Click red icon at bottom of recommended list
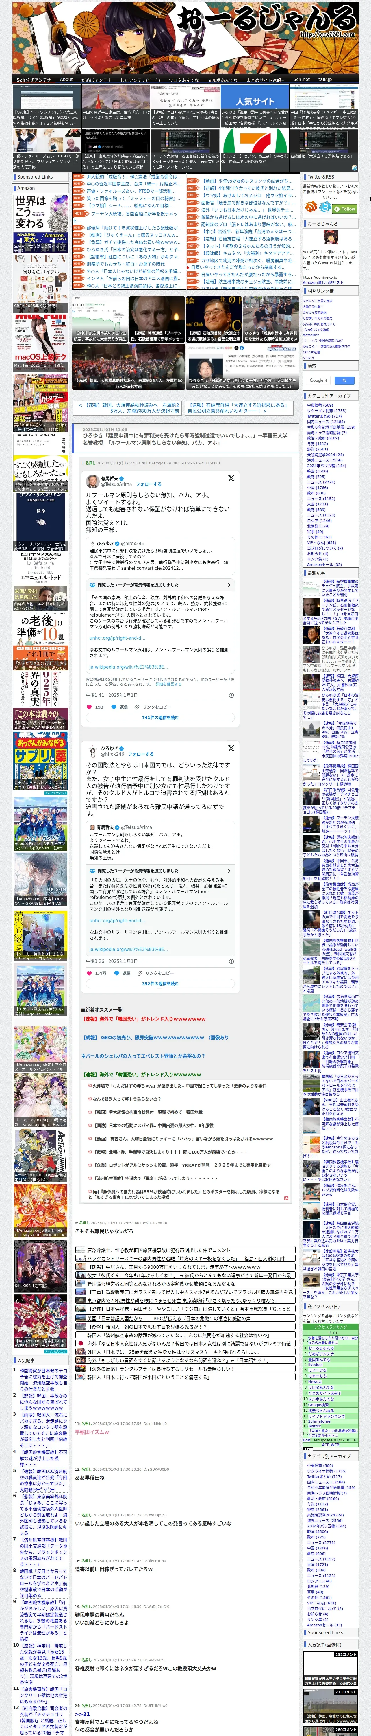 point(285,1198)
